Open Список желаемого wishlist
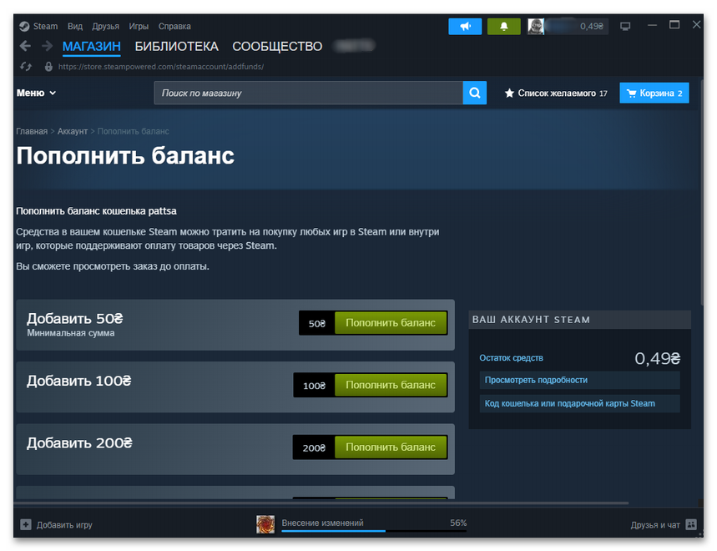This screenshot has height=551, width=717. (x=556, y=94)
